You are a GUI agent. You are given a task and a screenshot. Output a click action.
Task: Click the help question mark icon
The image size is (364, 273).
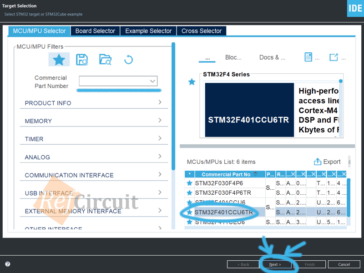click(x=8, y=264)
